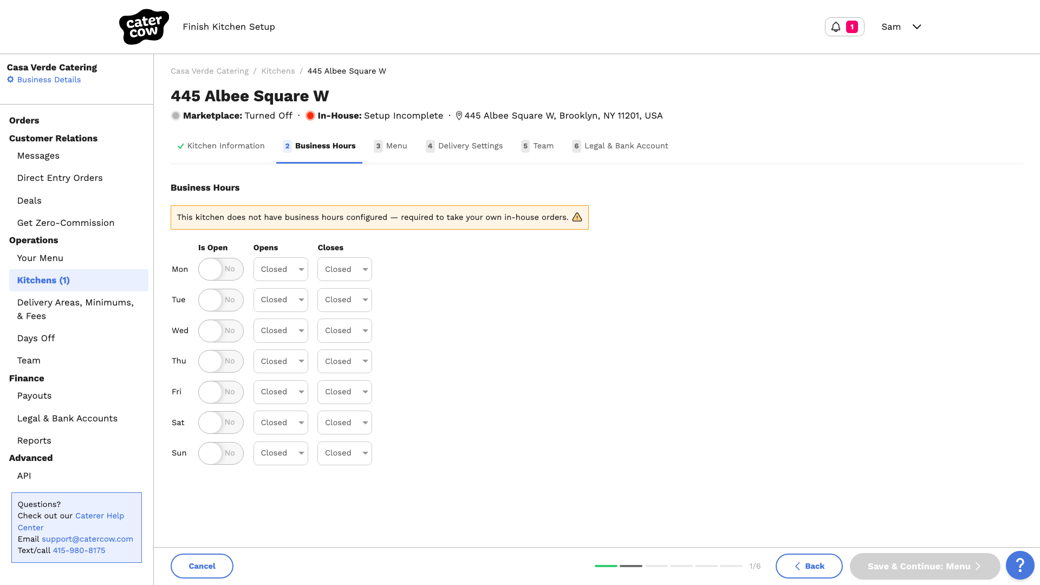Click Save & Continue: Menu button
Image resolution: width=1040 pixels, height=585 pixels.
click(925, 567)
